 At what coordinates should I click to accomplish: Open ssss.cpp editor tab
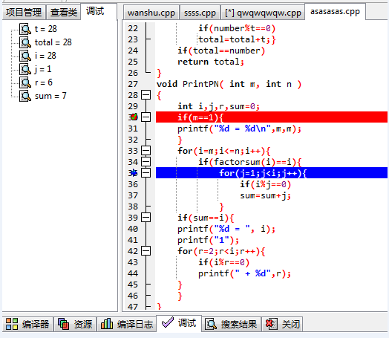click(x=200, y=13)
